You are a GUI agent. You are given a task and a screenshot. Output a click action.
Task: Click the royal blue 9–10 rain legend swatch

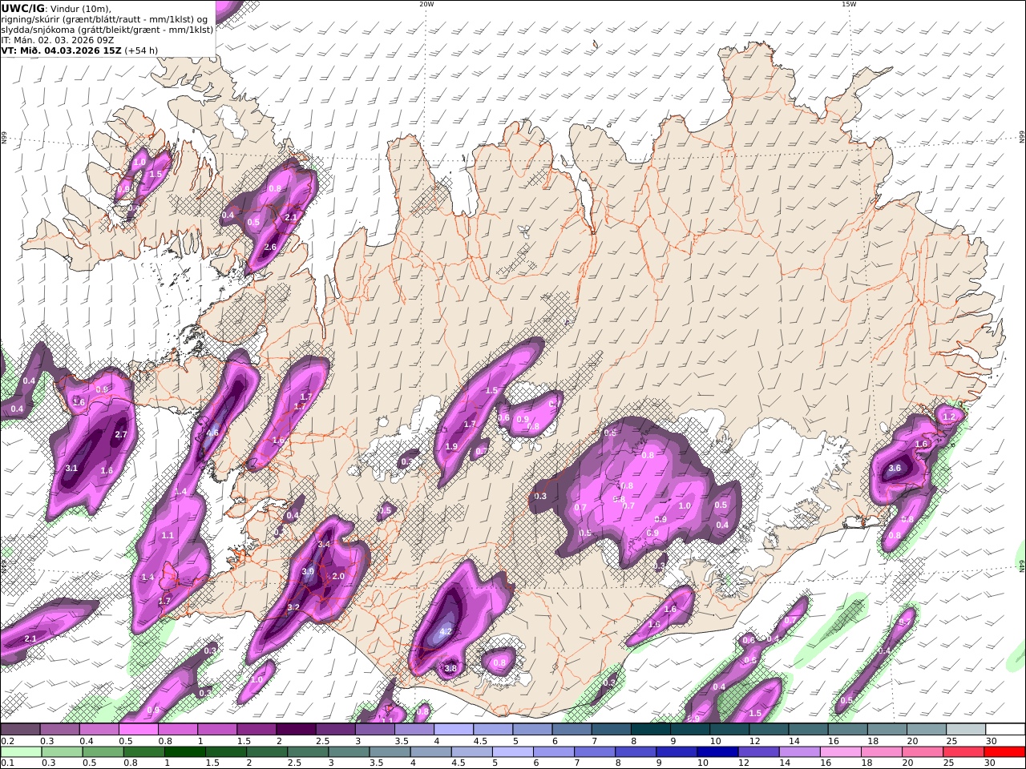[x=676, y=752]
